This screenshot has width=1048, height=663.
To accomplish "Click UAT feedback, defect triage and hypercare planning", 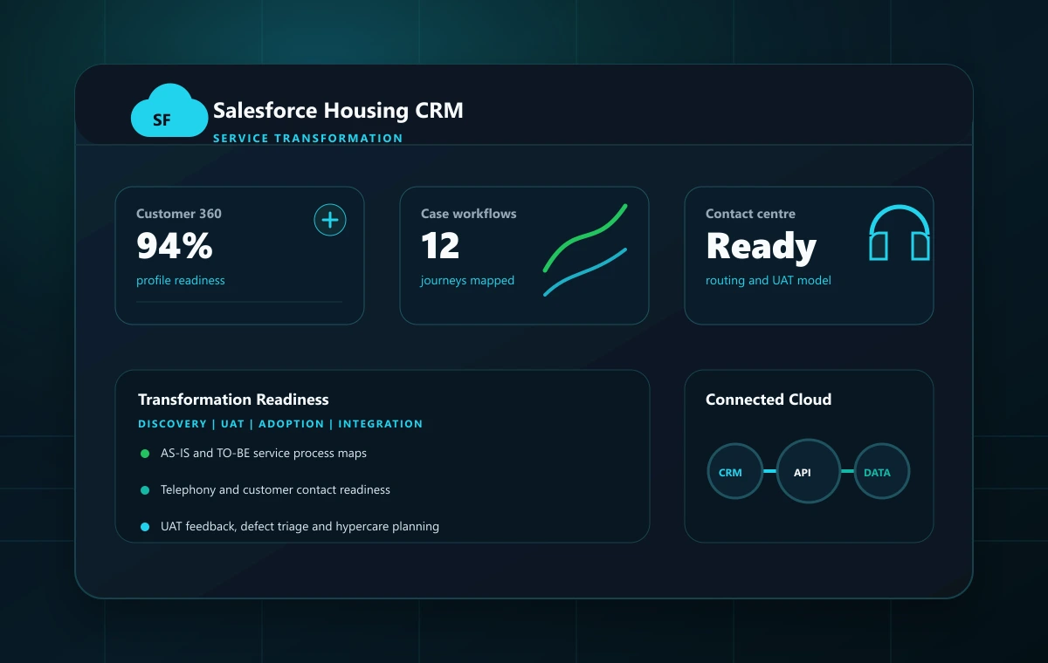I will point(300,527).
